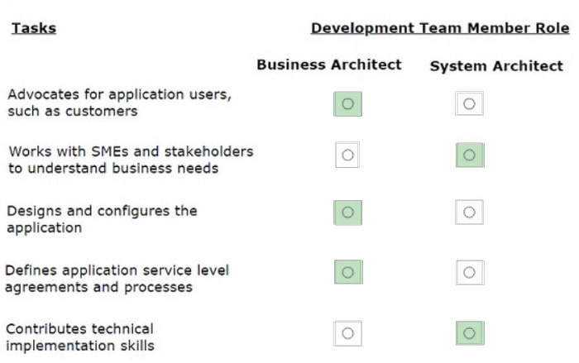Pick Business Architect for Designs and configures application
579x363 pixels.
[348, 213]
